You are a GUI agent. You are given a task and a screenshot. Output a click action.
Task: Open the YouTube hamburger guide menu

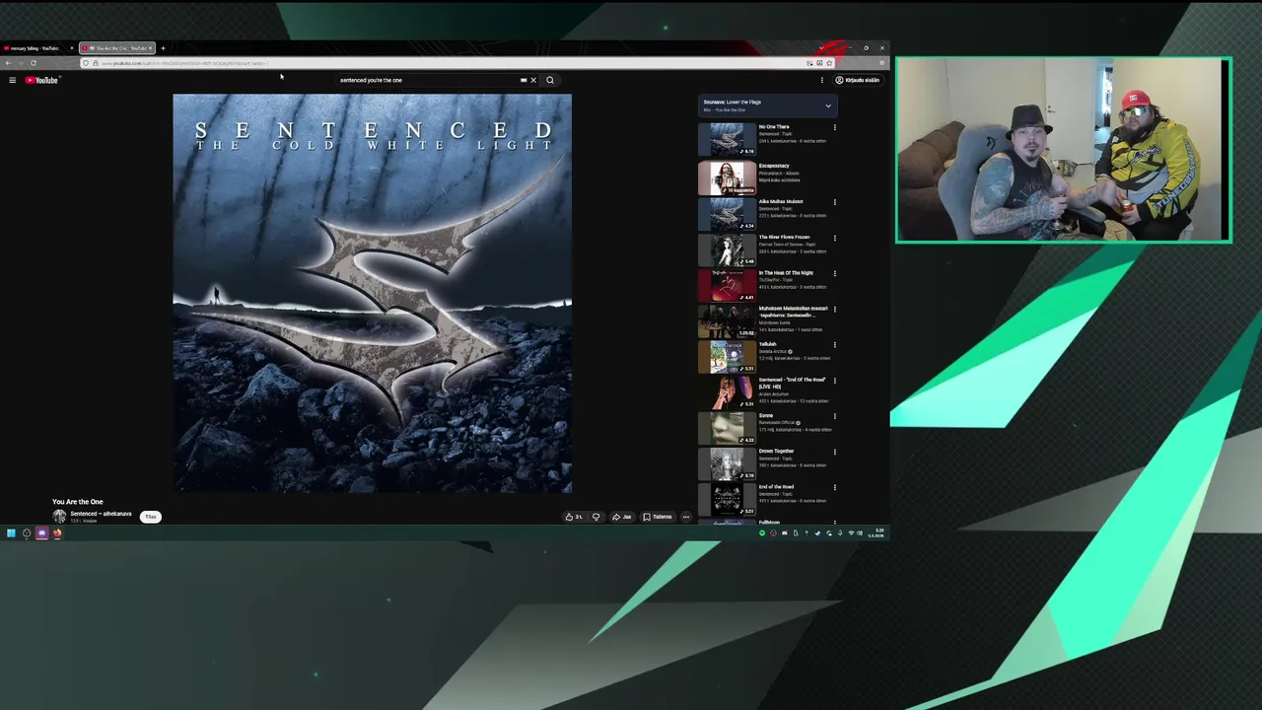tap(12, 80)
